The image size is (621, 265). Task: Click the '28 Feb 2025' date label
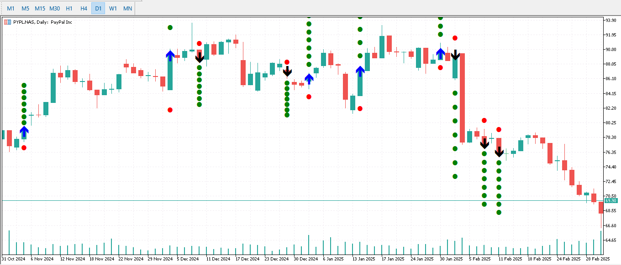598,259
